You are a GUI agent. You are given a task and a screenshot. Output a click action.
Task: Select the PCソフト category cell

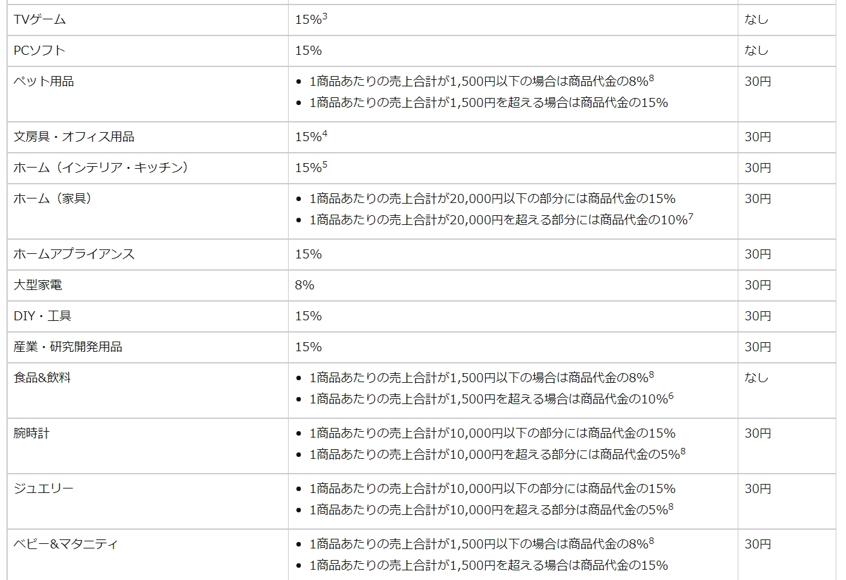(39, 50)
